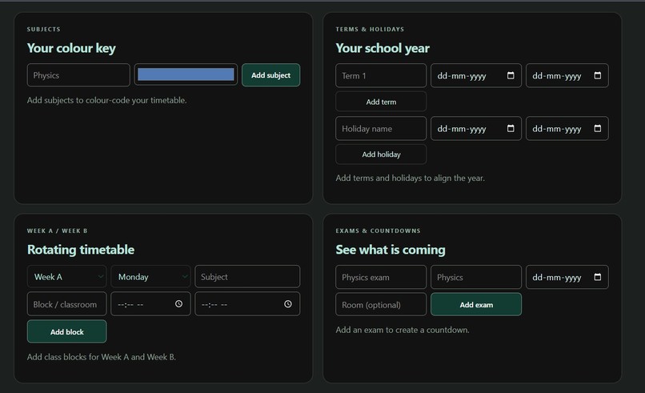
Task: Click 'Add class blocks for Week A and Week B.'
Action: [x=101, y=357]
